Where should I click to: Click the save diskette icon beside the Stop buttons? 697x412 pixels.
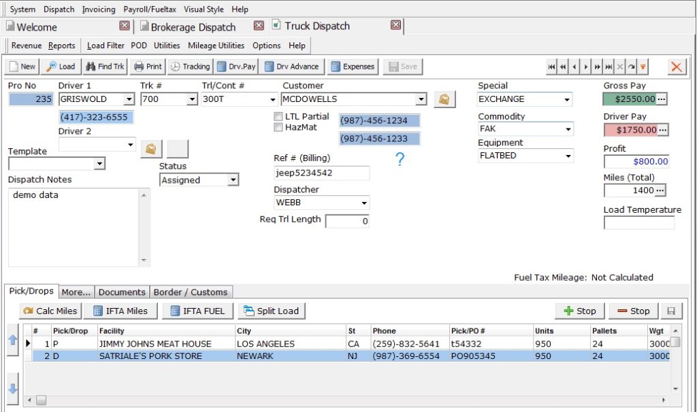tap(672, 311)
